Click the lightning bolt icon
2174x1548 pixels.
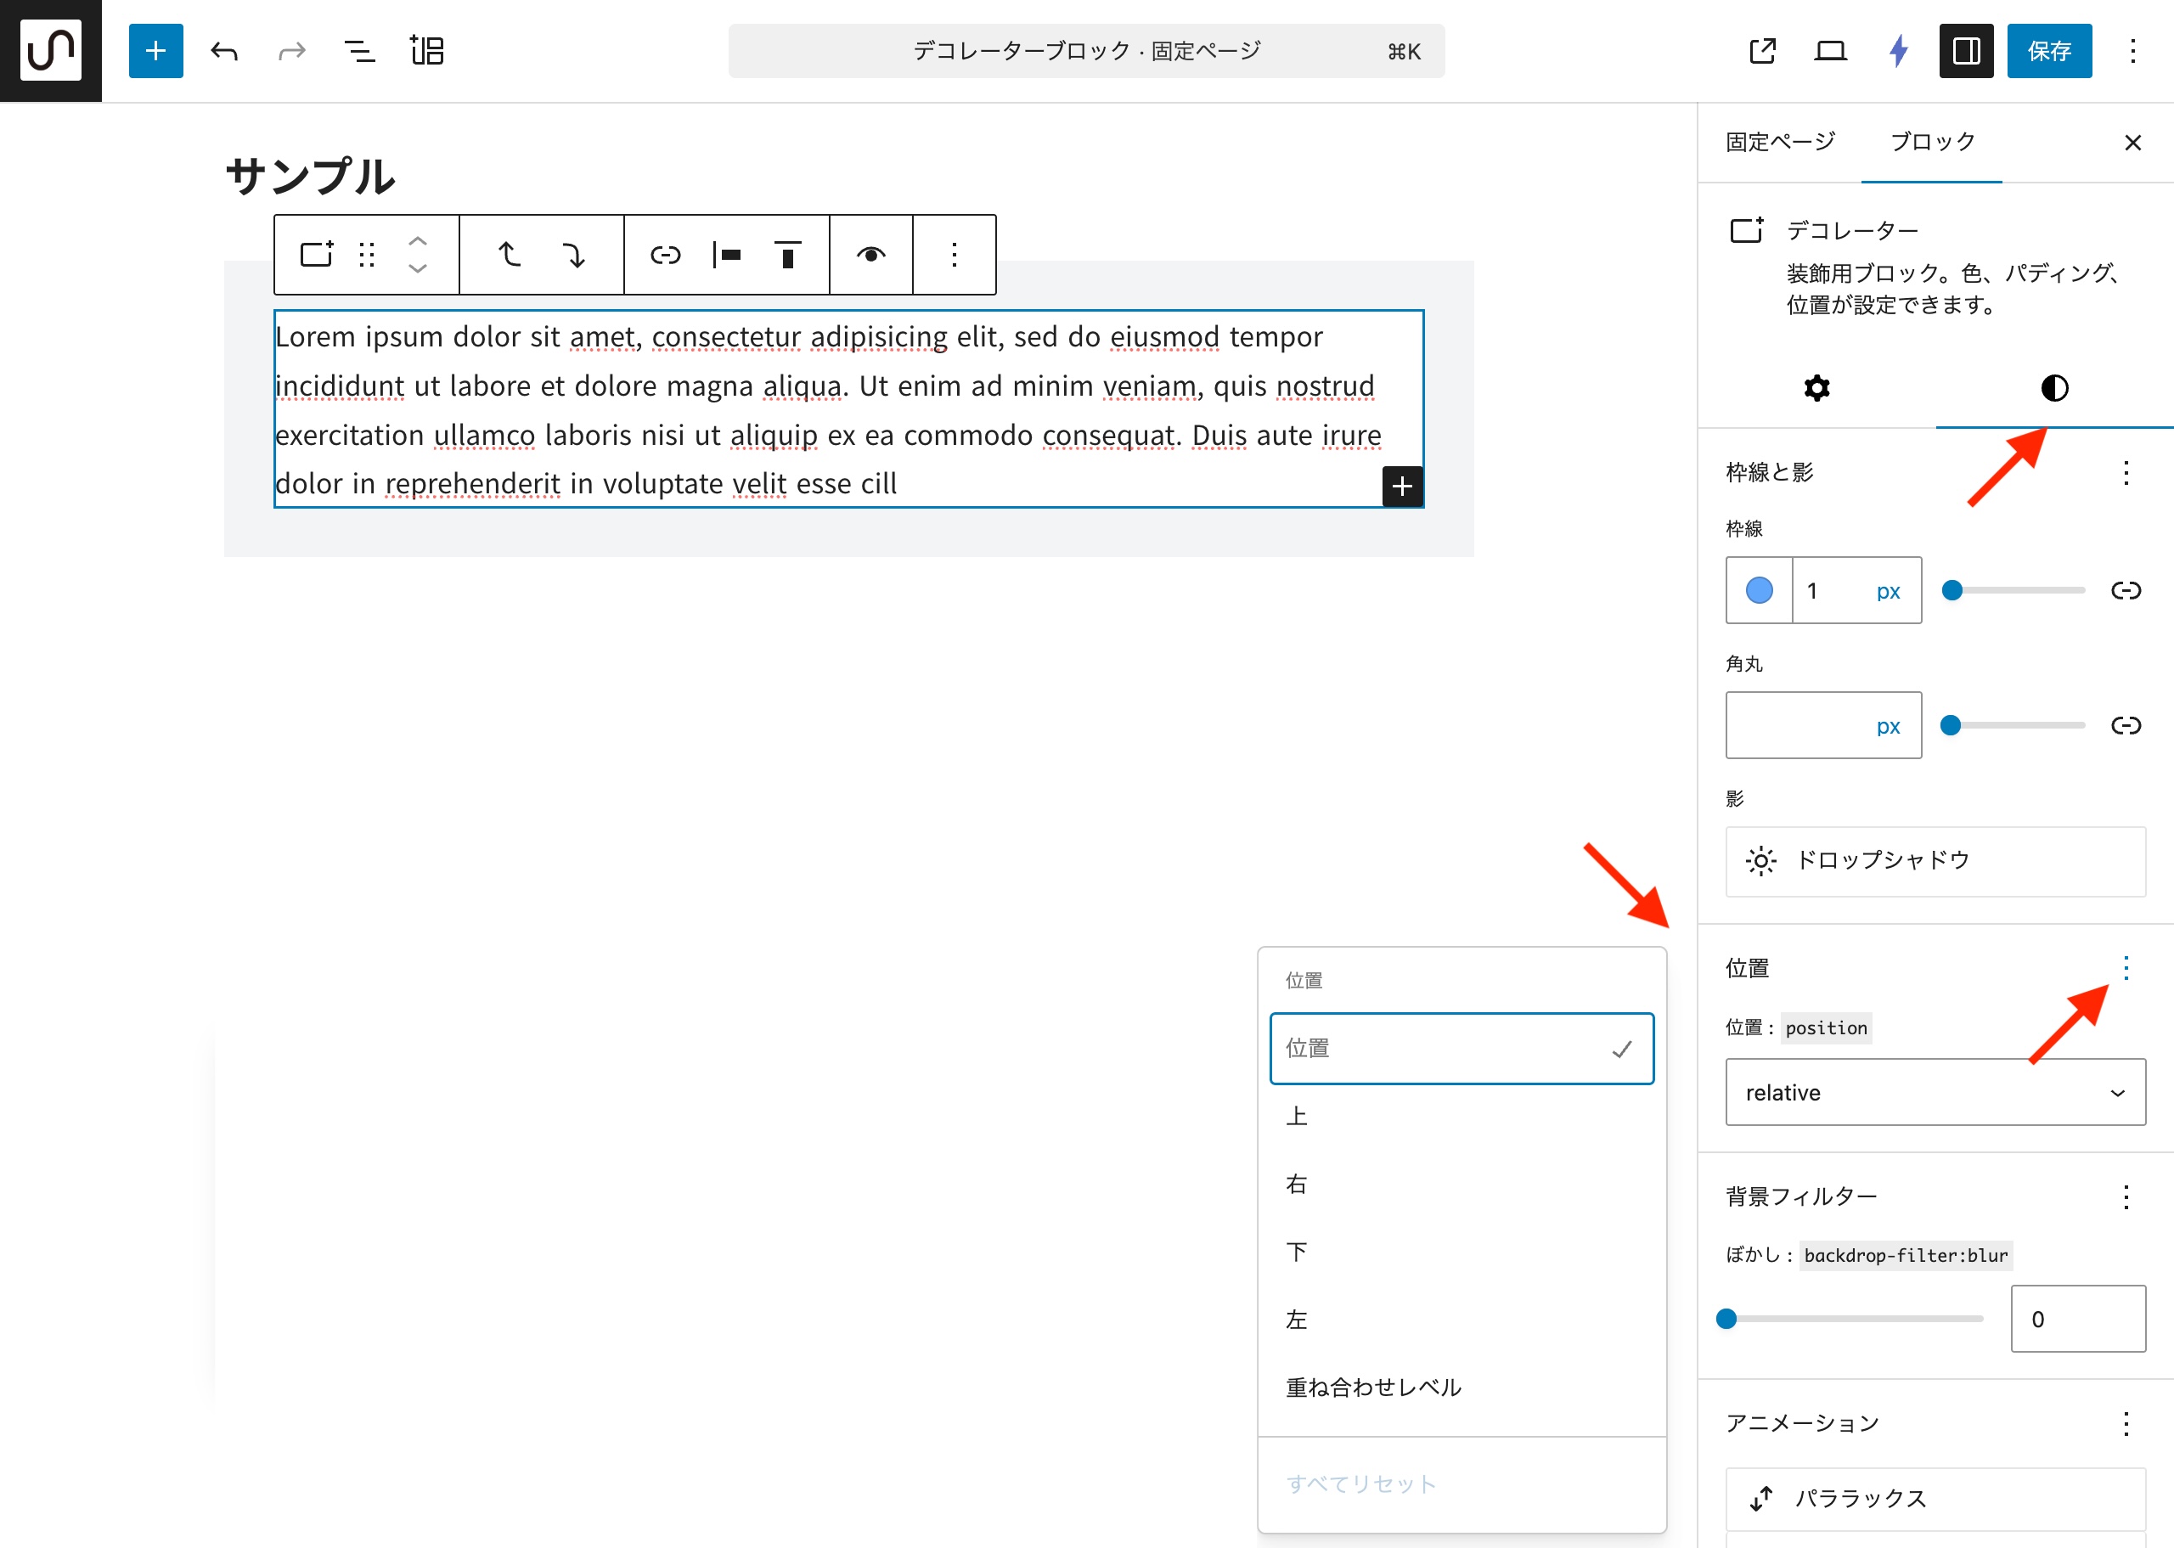pyautogui.click(x=1898, y=50)
